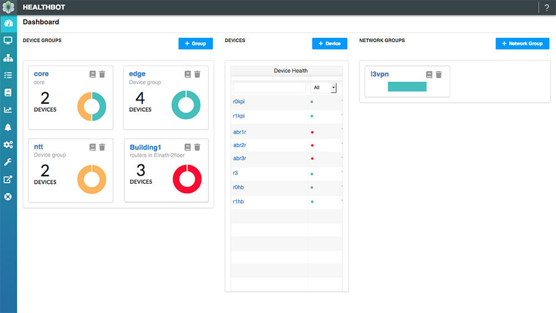Open settings gears icon in sidebar
The image size is (556, 313).
tap(8, 144)
